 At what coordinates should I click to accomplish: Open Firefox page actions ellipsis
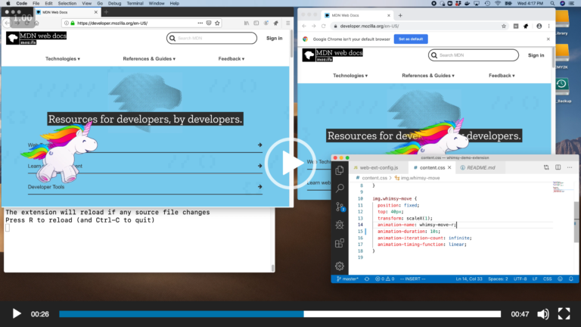(x=200, y=23)
